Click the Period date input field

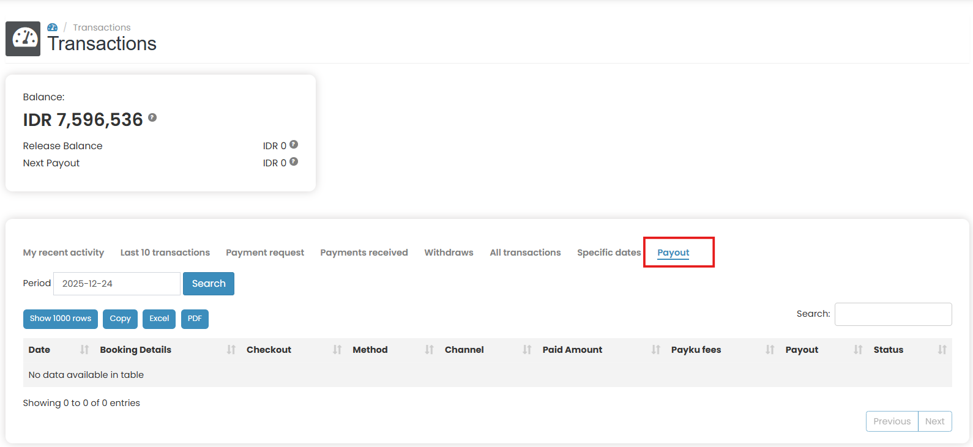click(x=117, y=284)
